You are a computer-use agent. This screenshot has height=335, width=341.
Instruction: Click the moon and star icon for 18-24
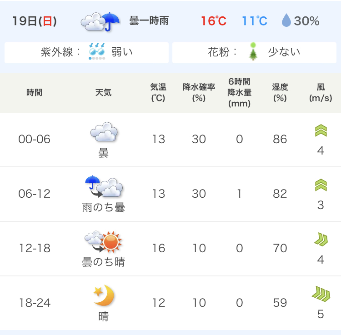[x=104, y=295]
